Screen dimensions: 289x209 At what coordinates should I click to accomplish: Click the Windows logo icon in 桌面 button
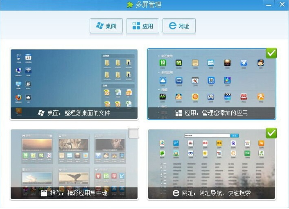coord(100,26)
